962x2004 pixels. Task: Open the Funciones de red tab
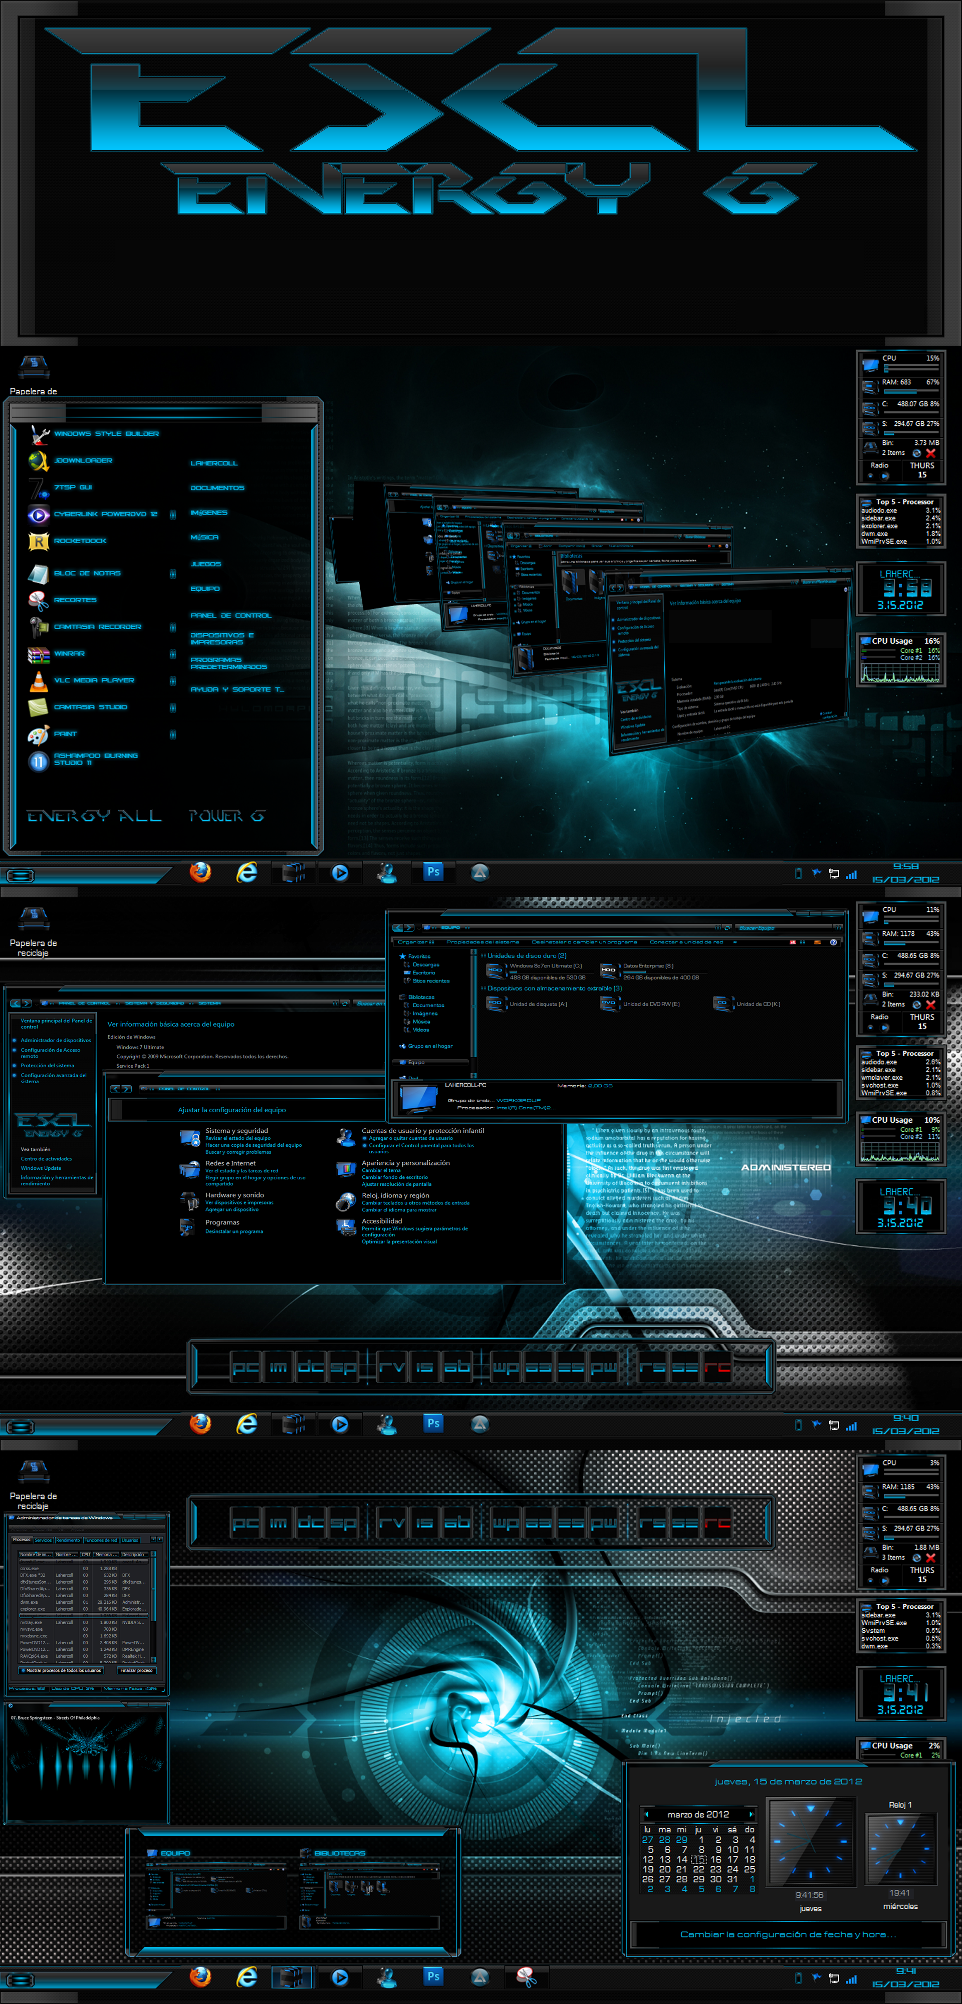click(x=101, y=1541)
